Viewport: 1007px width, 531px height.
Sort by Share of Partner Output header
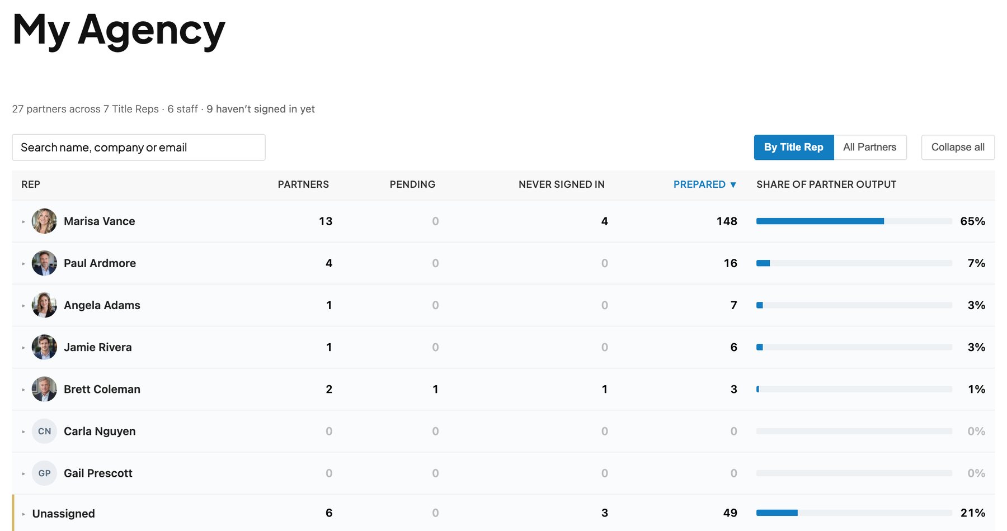[x=826, y=184]
